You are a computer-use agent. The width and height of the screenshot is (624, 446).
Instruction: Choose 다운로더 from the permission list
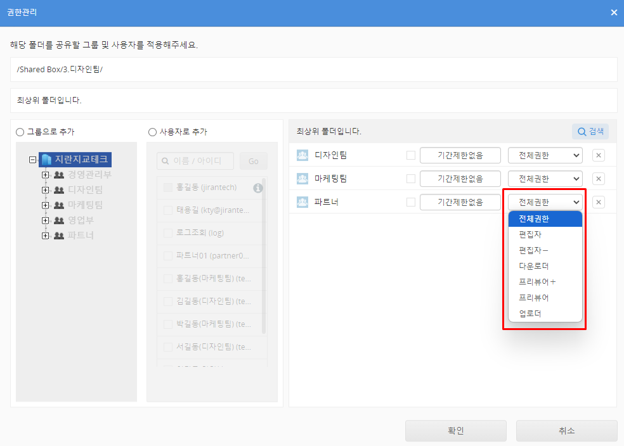coord(533,266)
